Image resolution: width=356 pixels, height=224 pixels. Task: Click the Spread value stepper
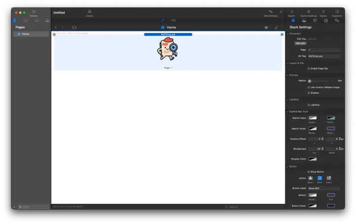pos(340,149)
